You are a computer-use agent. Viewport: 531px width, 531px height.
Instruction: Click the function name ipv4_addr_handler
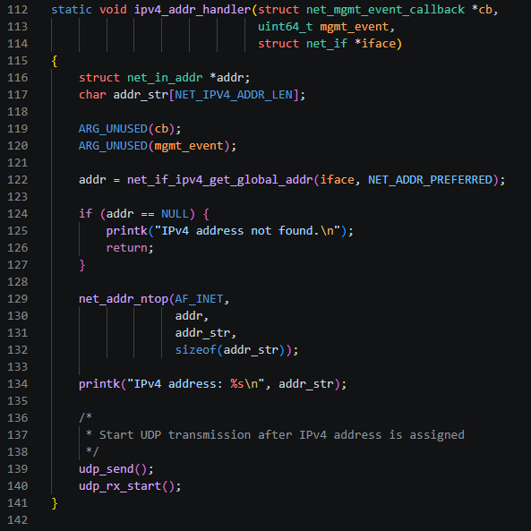click(193, 10)
